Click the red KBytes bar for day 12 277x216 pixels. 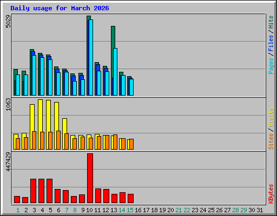pos(106,196)
